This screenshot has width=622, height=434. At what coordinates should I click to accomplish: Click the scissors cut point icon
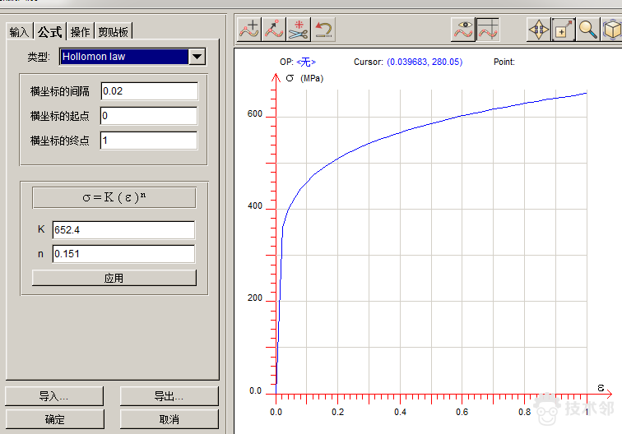point(299,30)
